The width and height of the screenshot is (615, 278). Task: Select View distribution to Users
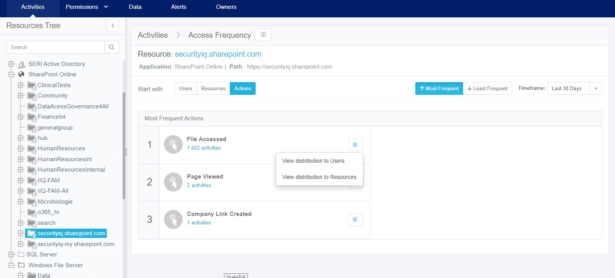click(313, 161)
